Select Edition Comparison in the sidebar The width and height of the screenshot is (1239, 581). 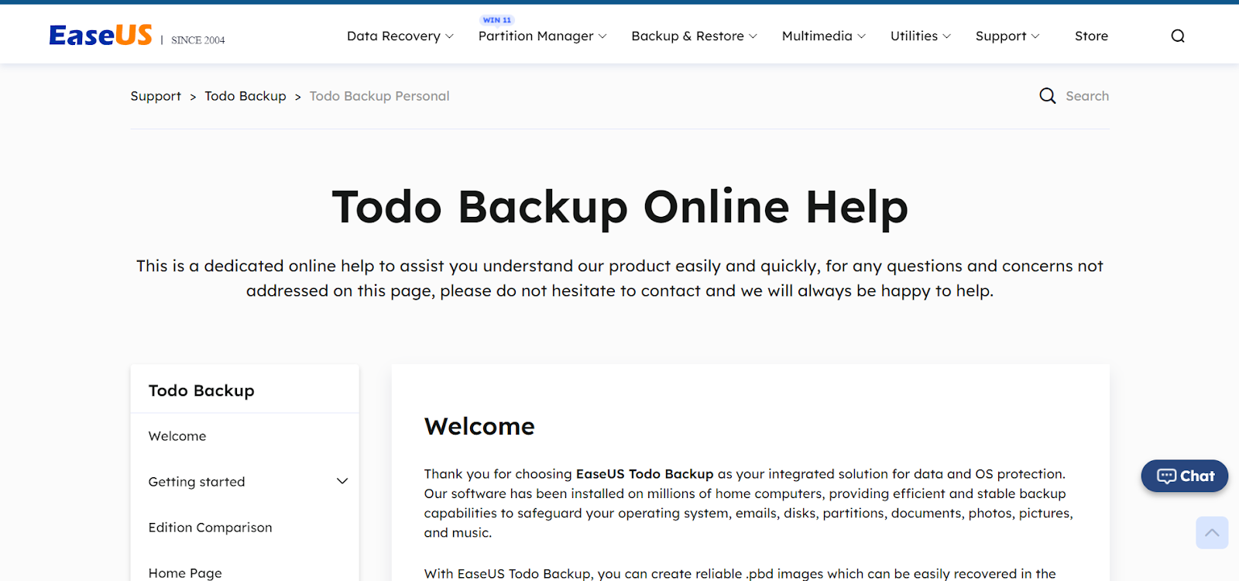click(x=211, y=528)
